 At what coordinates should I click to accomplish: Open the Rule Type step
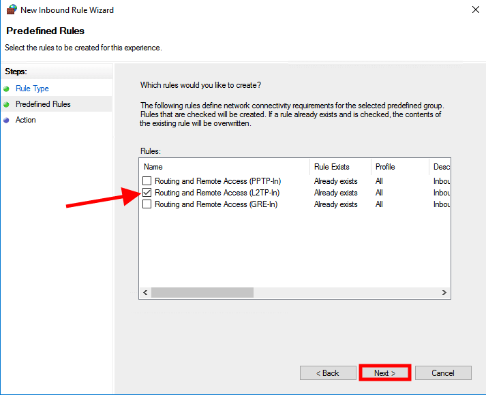point(32,89)
